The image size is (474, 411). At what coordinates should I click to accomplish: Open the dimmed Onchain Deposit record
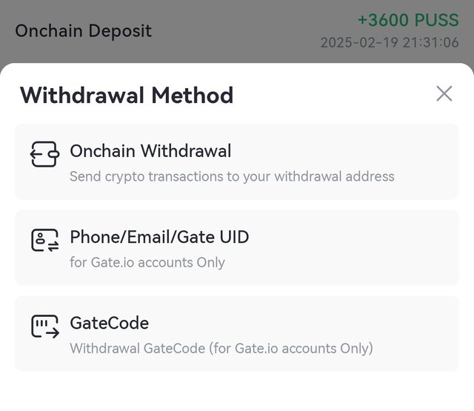(237, 31)
